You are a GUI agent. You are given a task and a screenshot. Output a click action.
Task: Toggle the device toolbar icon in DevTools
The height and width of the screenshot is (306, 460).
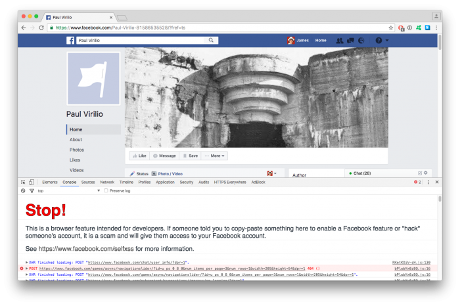pyautogui.click(x=32, y=182)
